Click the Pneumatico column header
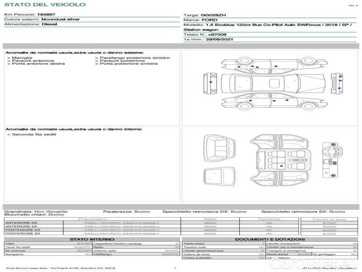362x272 pixels. 92,219
